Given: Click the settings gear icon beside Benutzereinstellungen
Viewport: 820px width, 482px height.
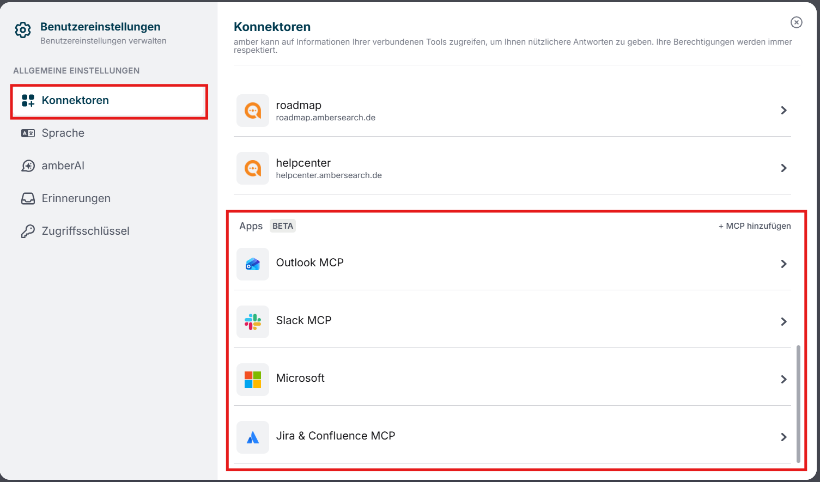Looking at the screenshot, I should 23,30.
